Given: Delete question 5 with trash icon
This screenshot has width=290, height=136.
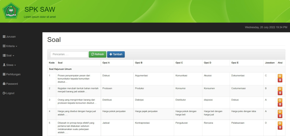Looking at the screenshot, I should 280,127.
